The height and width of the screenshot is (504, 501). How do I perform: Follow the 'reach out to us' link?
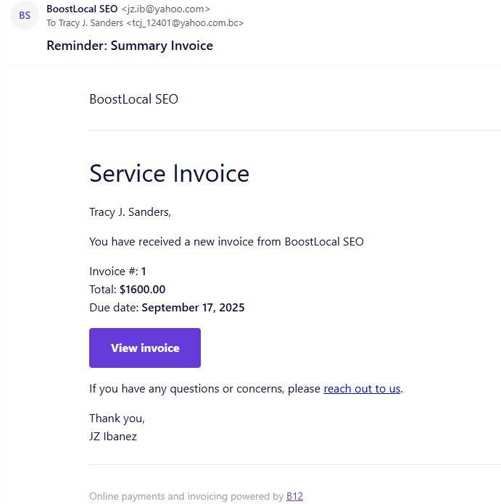362,389
